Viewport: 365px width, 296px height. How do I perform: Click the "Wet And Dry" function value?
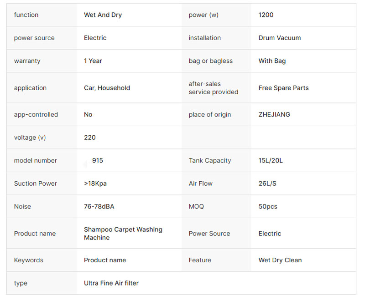103,15
